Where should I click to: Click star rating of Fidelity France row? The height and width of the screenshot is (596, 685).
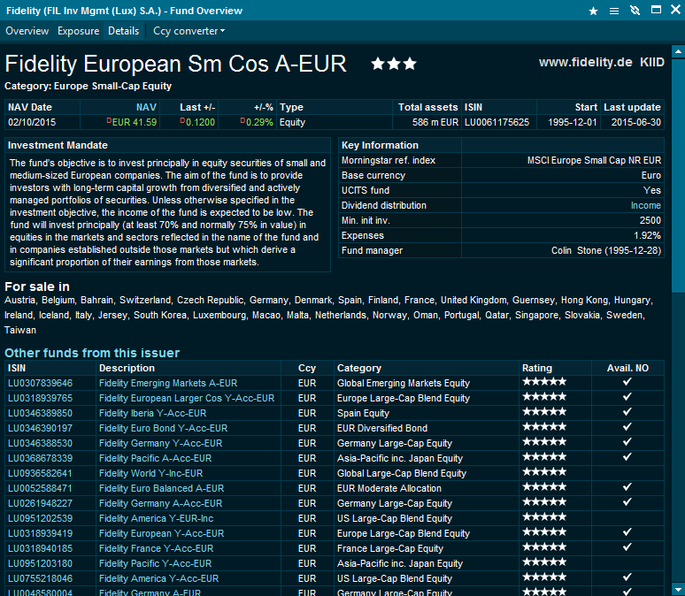tap(544, 547)
